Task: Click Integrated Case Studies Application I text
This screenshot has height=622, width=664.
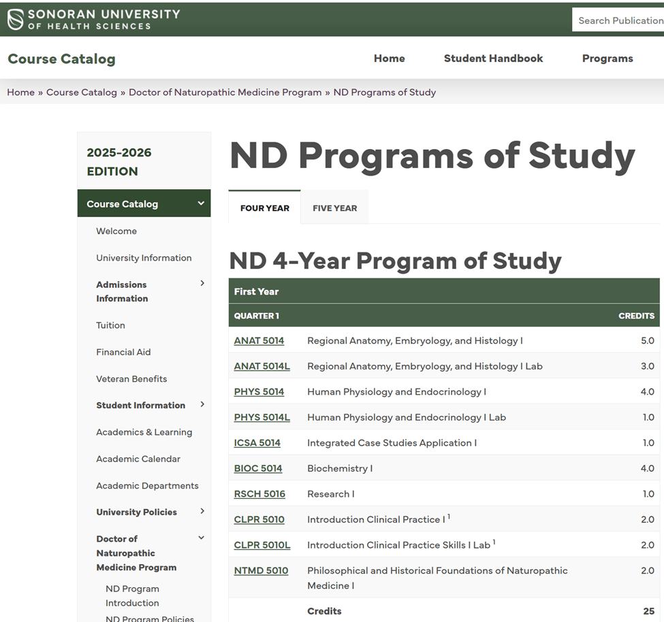Action: 392,442
